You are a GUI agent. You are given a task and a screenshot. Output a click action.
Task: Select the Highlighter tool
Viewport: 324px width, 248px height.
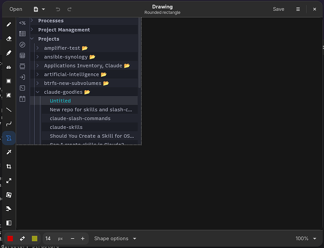pos(8,53)
